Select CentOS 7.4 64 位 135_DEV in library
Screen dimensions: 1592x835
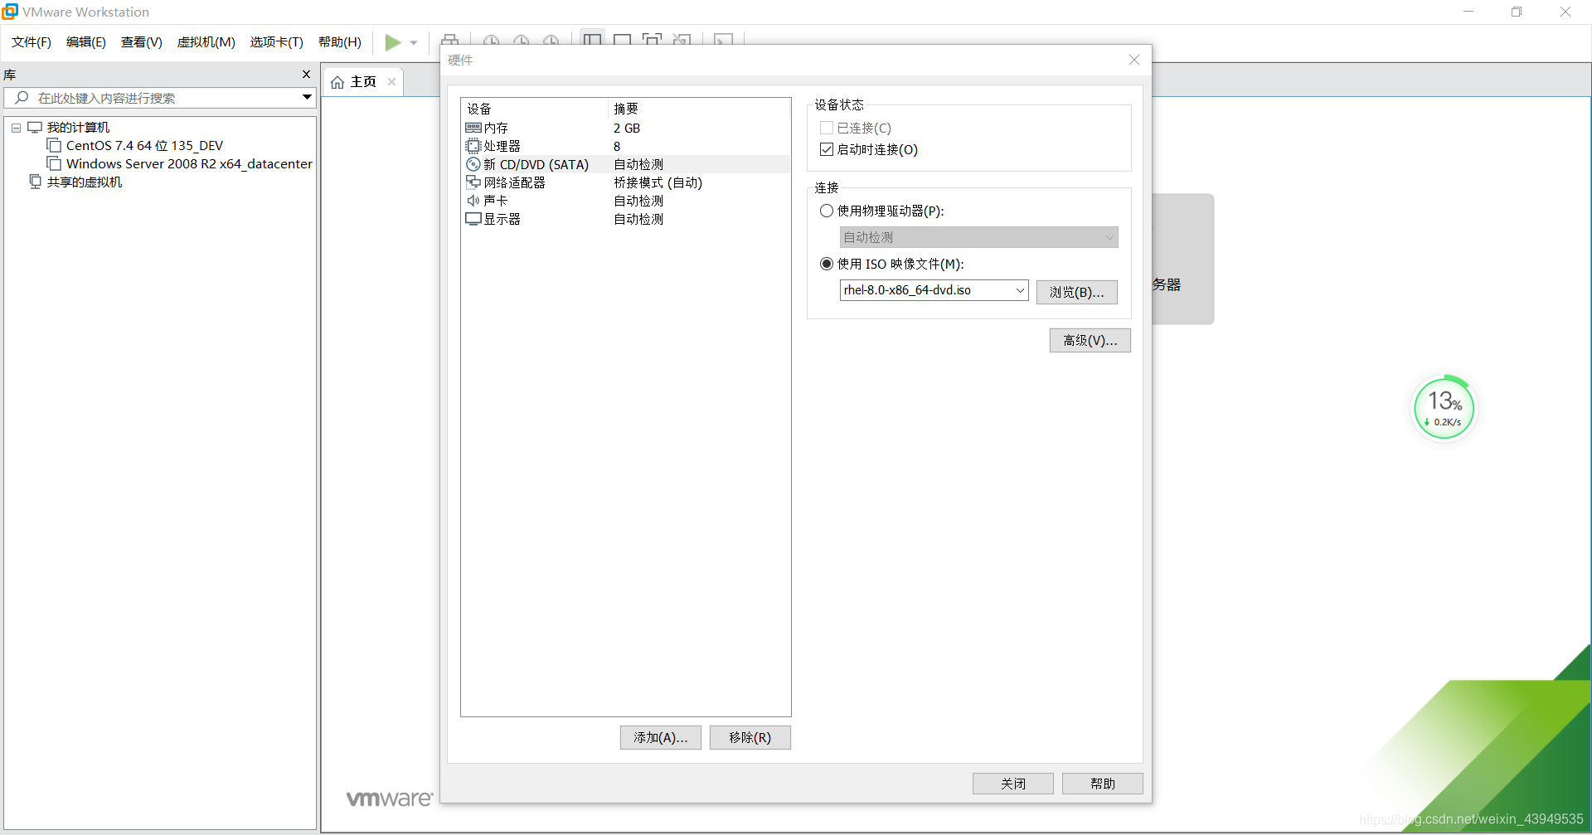point(144,145)
